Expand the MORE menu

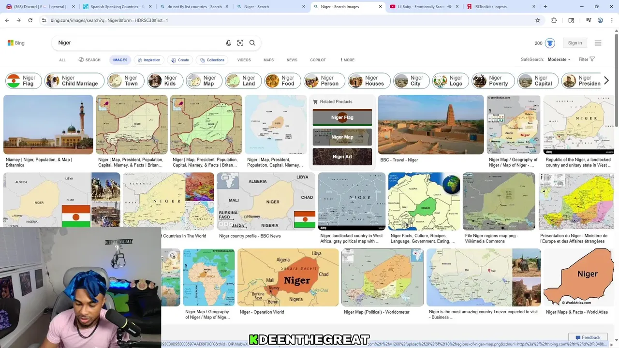pyautogui.click(x=347, y=60)
